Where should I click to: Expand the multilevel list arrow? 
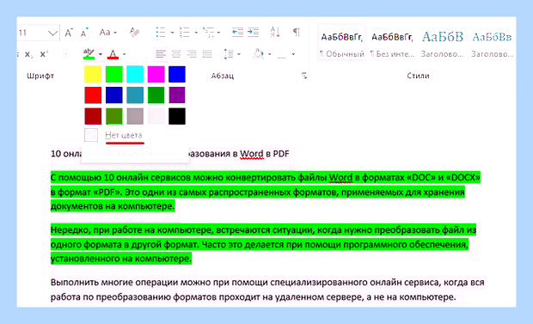(218, 33)
